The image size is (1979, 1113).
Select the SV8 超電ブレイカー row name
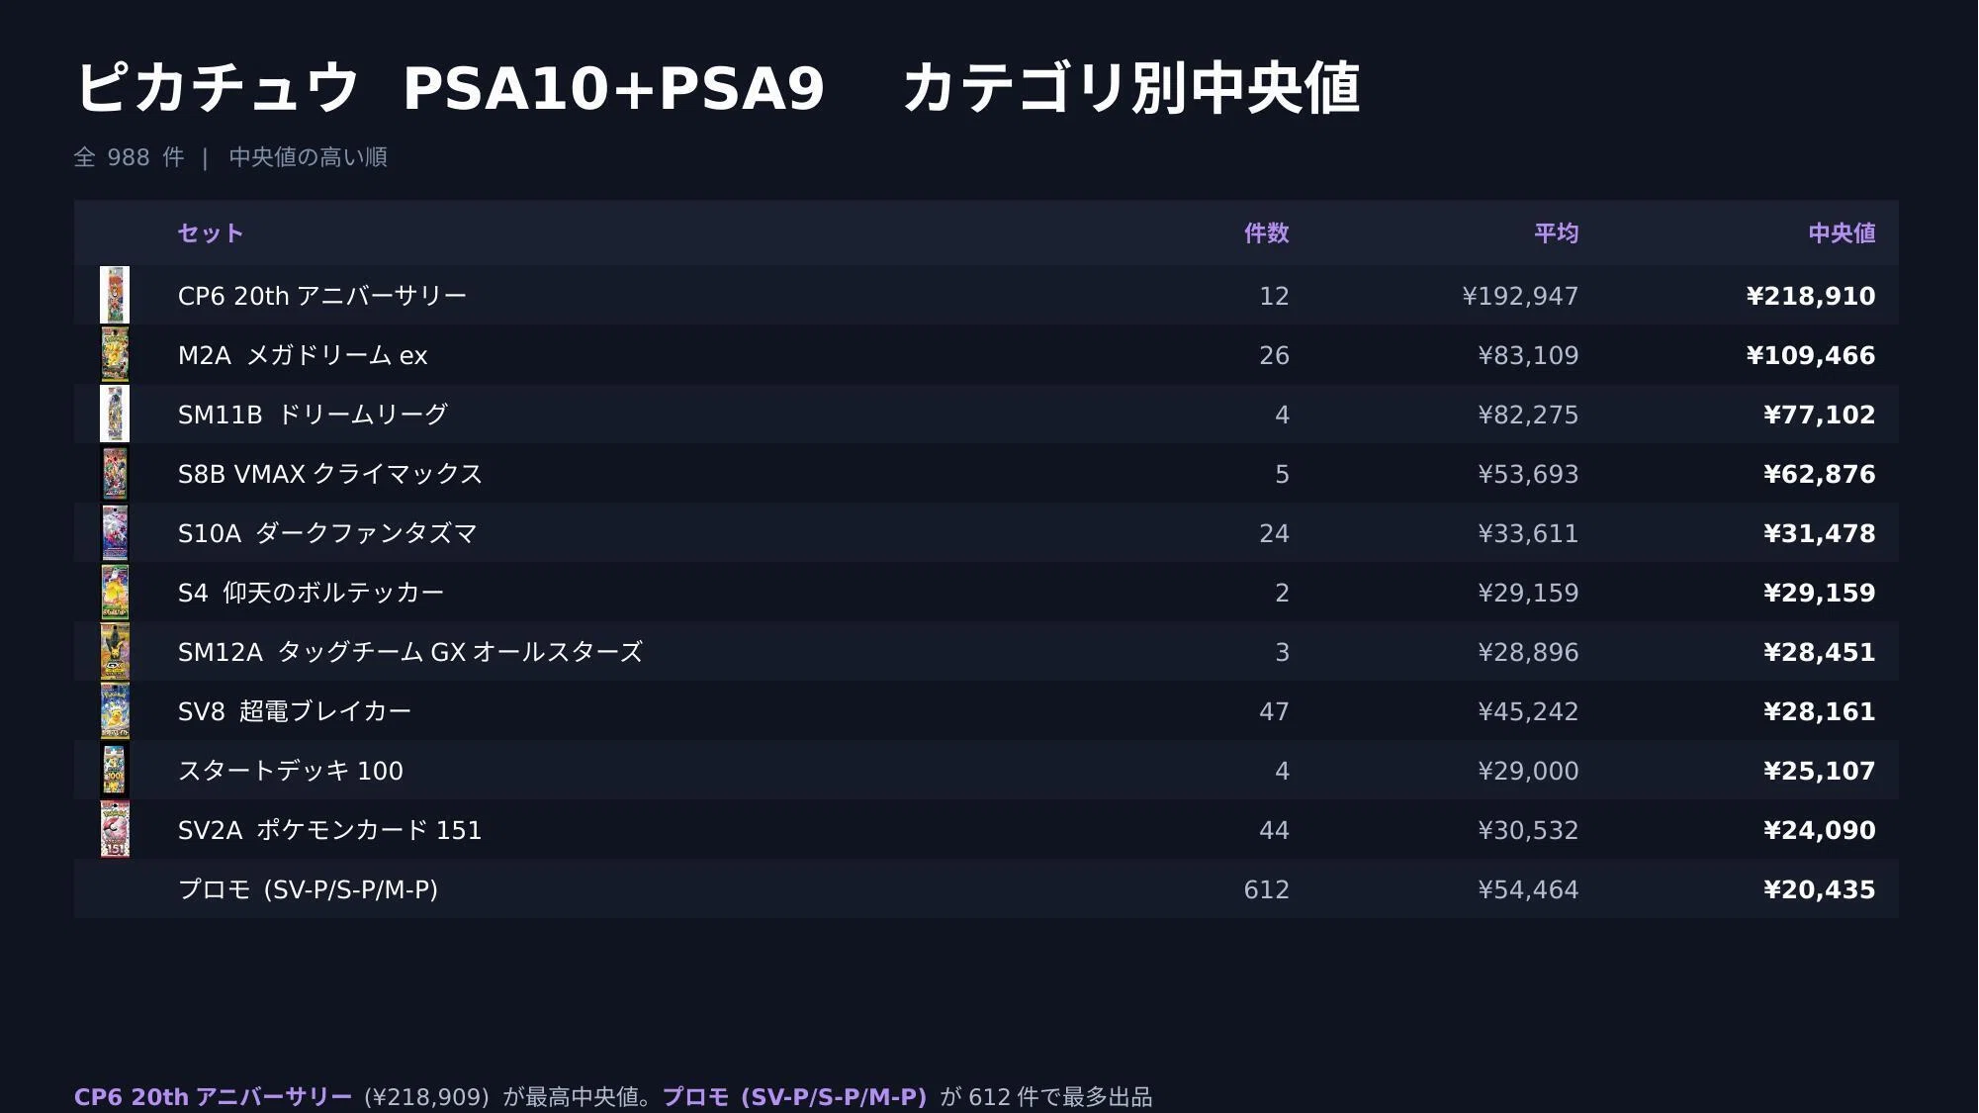[x=295, y=711]
